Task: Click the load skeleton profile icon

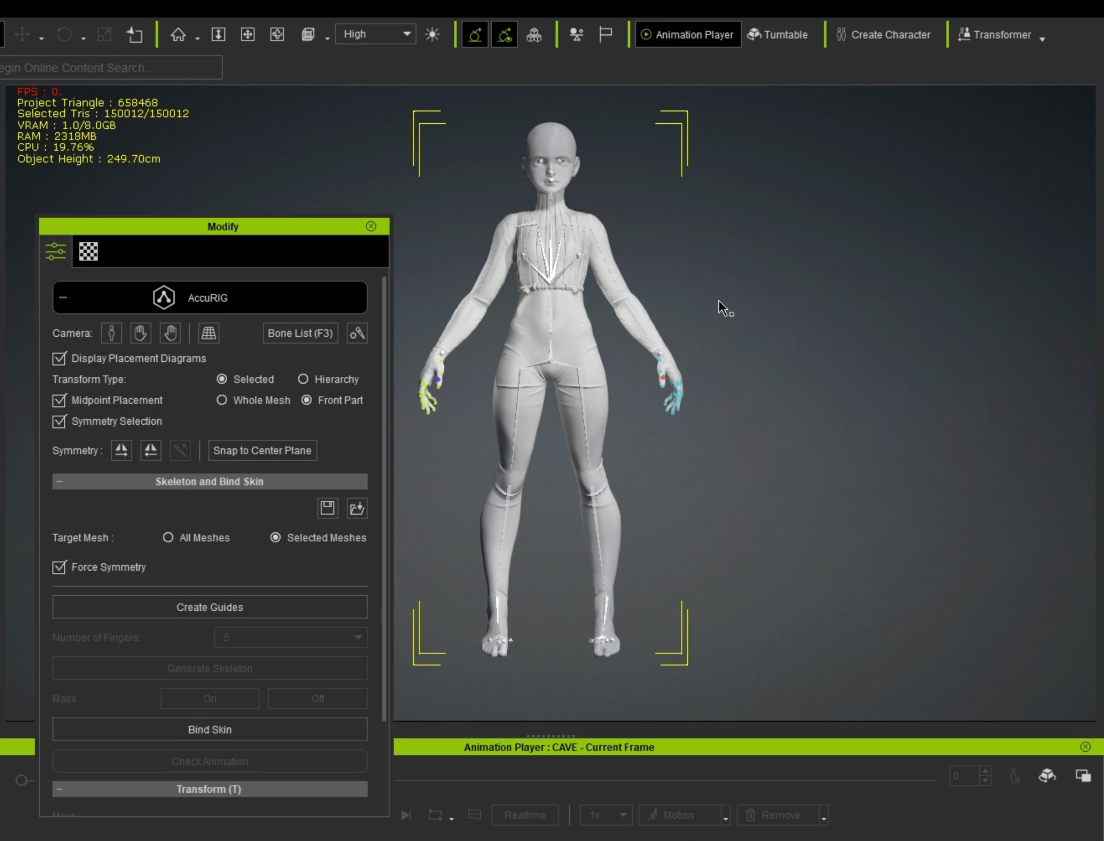Action: tap(357, 508)
